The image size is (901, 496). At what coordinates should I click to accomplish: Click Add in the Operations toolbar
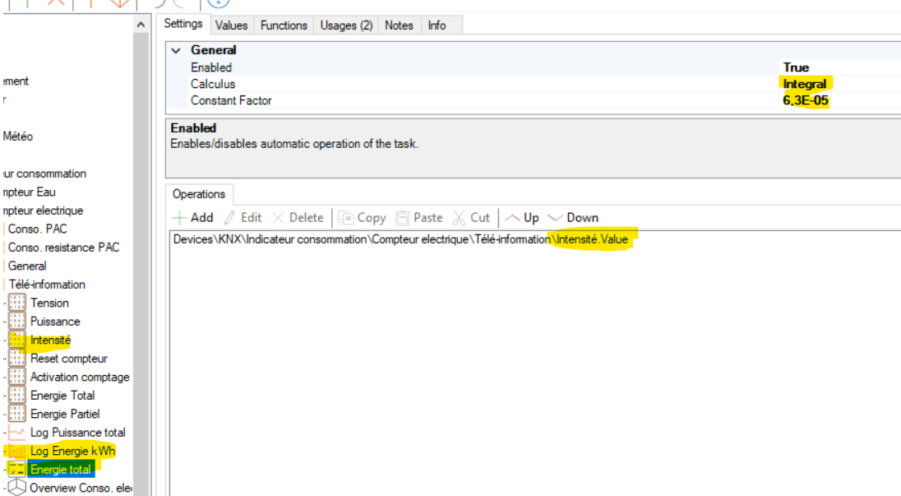(x=192, y=218)
